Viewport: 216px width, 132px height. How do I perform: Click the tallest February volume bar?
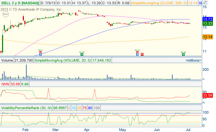[27, 72]
